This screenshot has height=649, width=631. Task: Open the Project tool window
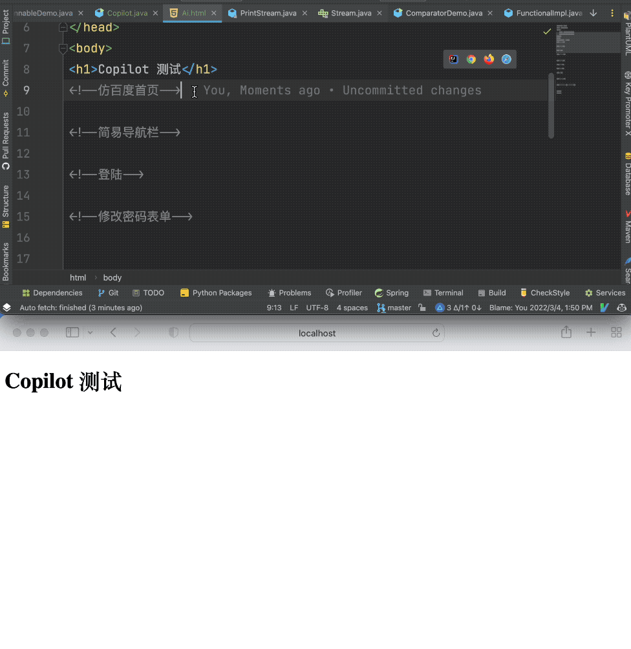(x=6, y=27)
